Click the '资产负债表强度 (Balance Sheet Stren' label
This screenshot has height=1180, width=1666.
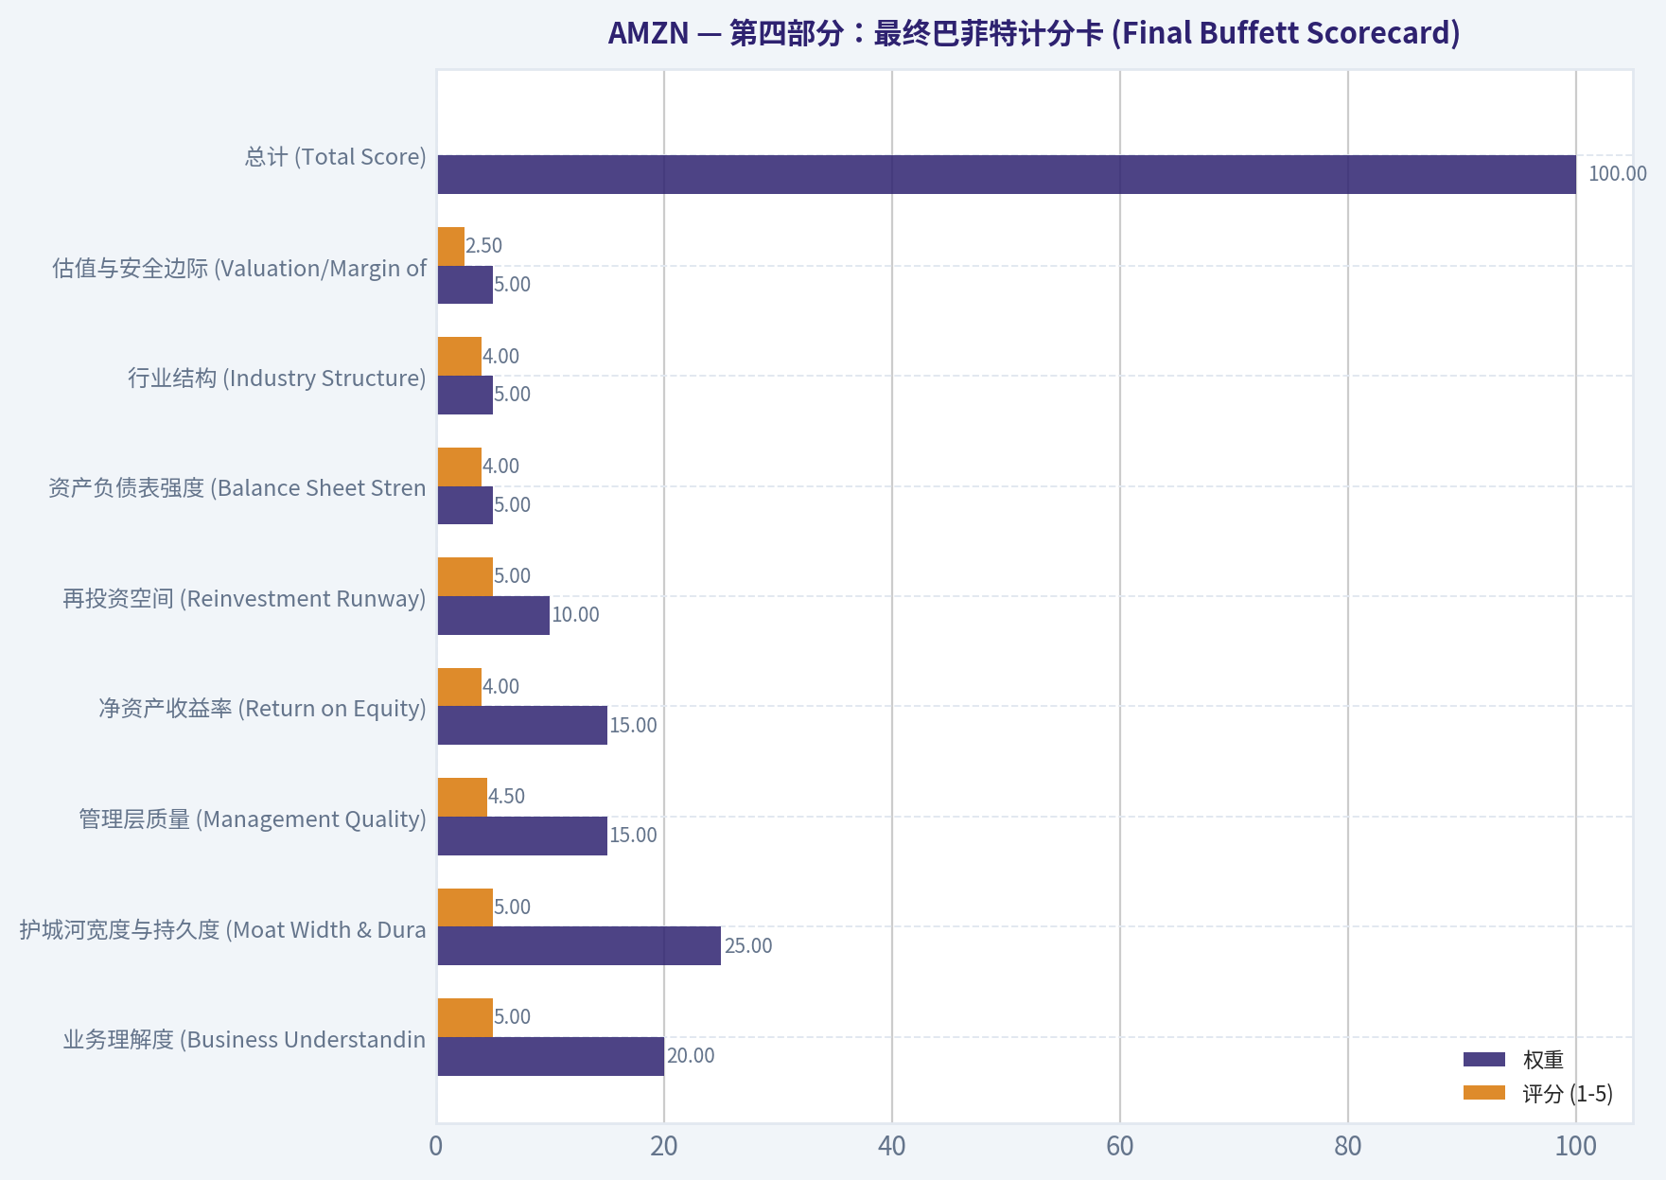[x=237, y=488]
